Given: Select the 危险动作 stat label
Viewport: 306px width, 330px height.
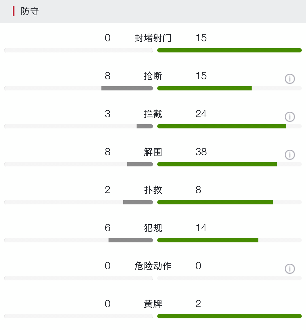Looking at the screenshot, I should [x=153, y=266].
